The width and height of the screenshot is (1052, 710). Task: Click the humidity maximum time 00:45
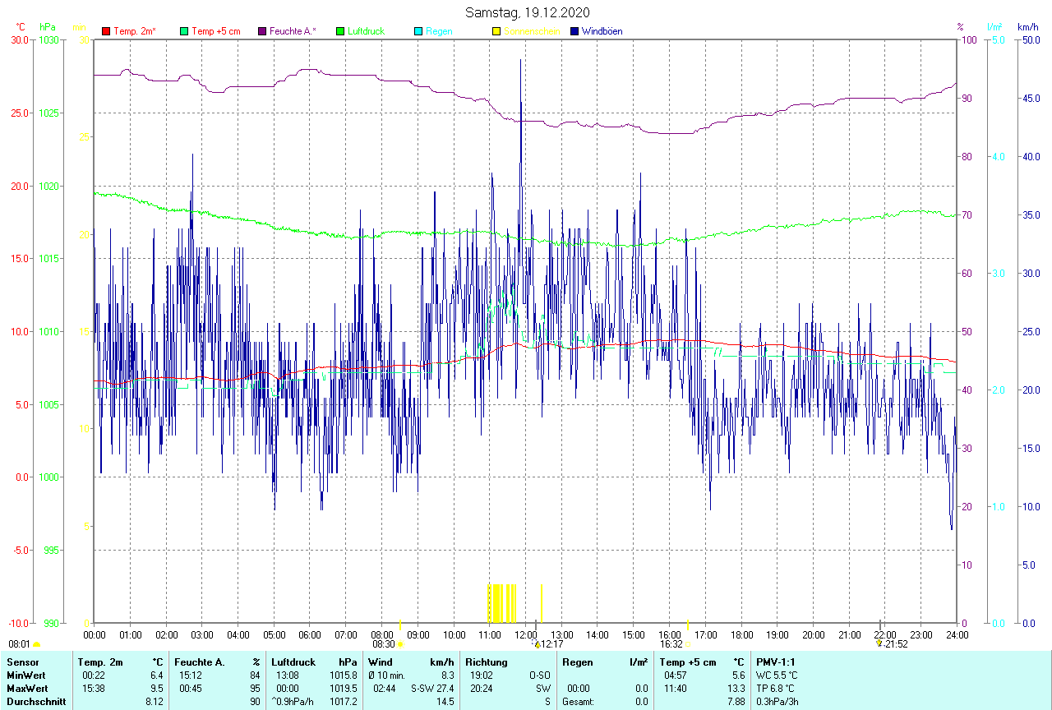pyautogui.click(x=191, y=688)
